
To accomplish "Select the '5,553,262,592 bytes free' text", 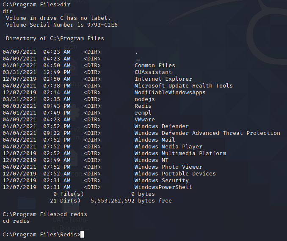I will click(x=131, y=201).
